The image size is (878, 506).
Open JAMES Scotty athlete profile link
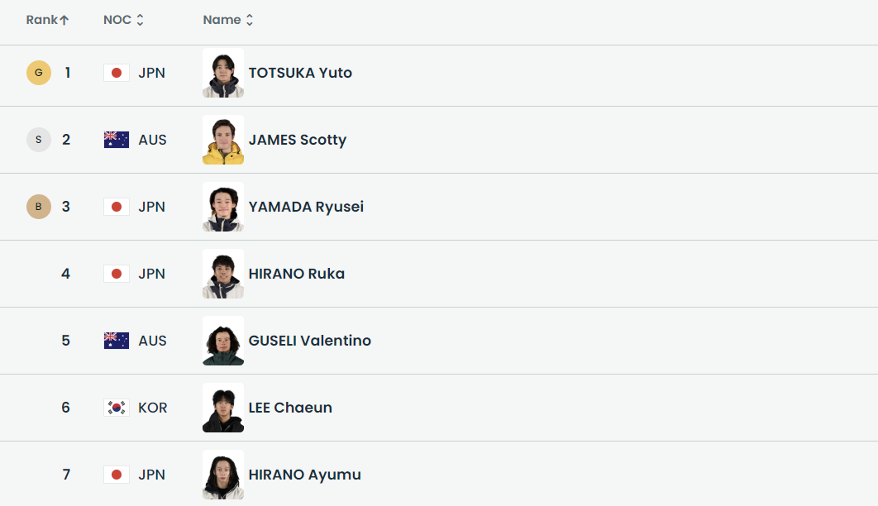click(297, 140)
